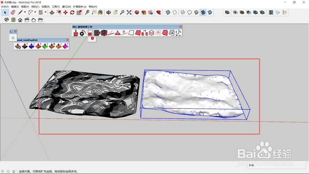Switch to Monochrome style
This screenshot has width=309, height=174.
point(210,13)
